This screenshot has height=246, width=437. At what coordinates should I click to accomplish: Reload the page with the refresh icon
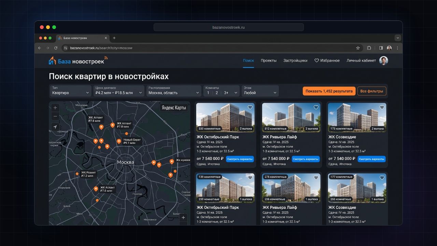[x=55, y=48]
